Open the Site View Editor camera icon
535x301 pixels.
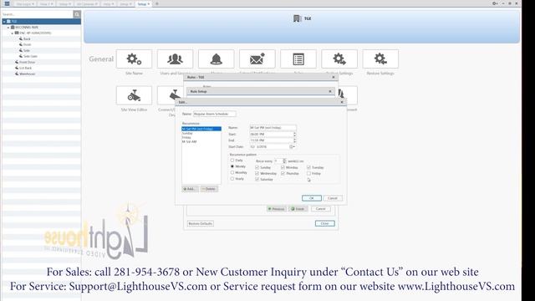tap(134, 95)
